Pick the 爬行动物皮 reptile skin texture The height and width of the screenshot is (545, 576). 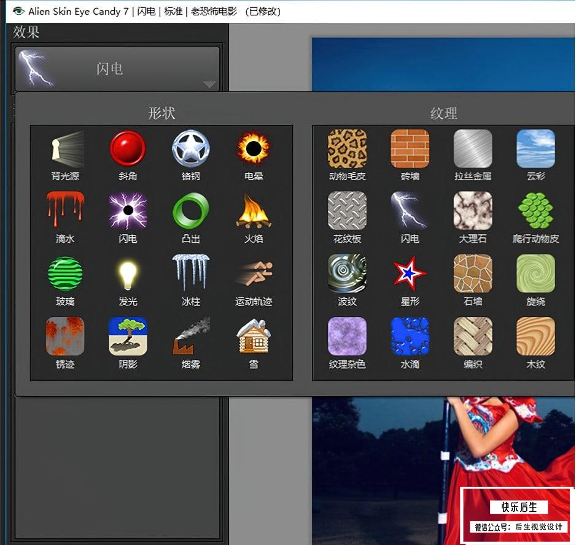(x=535, y=211)
